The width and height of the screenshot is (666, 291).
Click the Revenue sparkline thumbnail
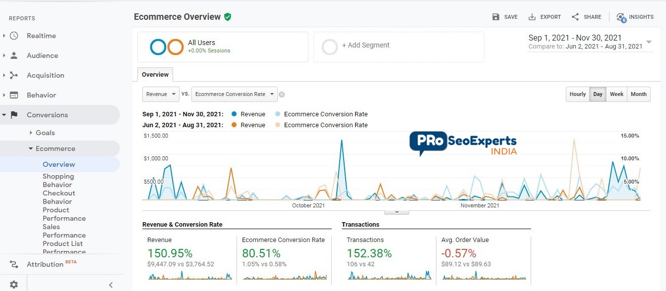pos(190,276)
